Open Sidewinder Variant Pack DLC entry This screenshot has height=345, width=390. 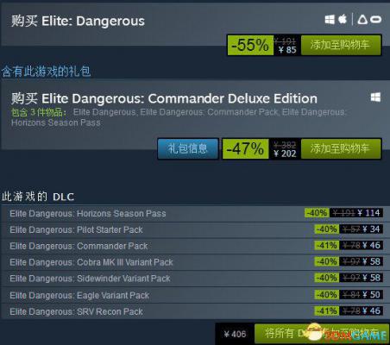[195, 279]
